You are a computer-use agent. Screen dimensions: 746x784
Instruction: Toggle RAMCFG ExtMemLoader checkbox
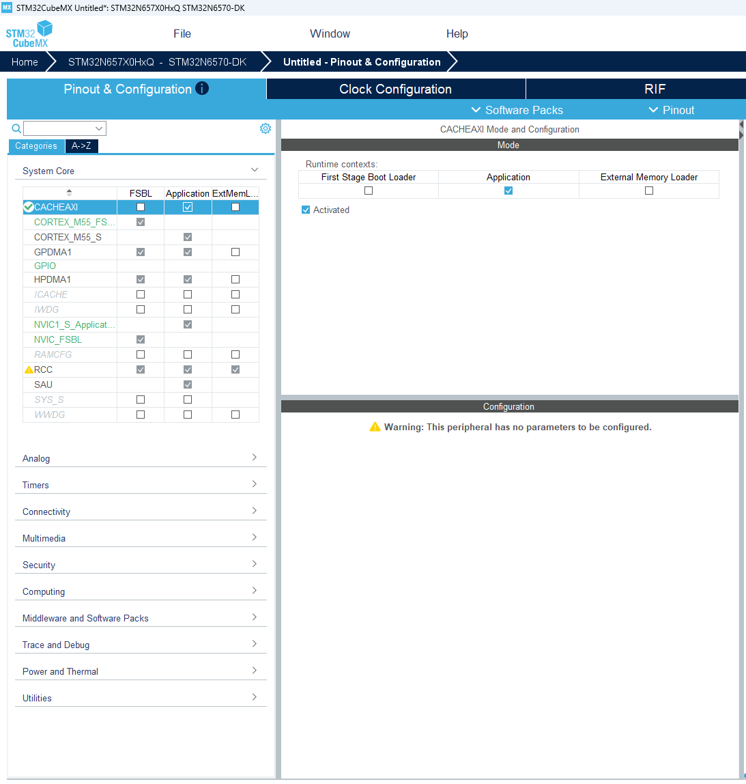(x=235, y=354)
